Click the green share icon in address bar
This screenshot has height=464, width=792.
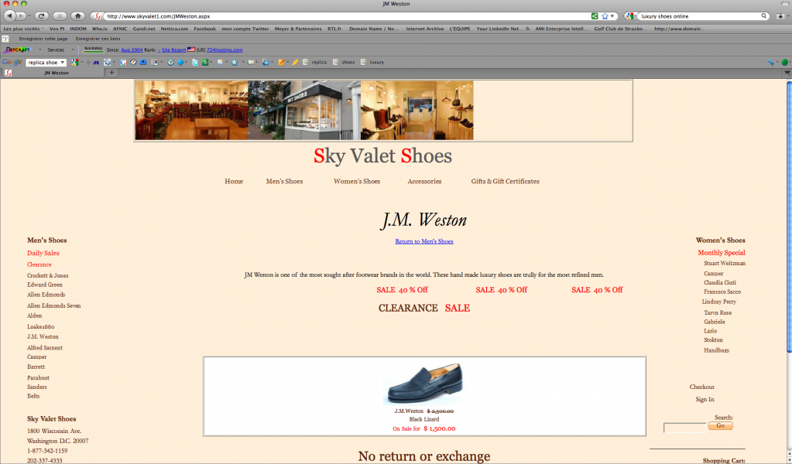[595, 16]
